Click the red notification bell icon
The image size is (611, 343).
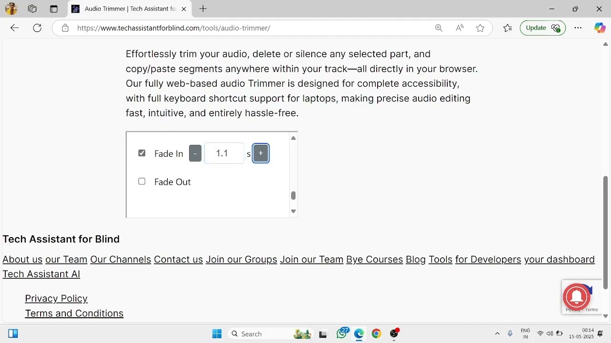point(577,297)
